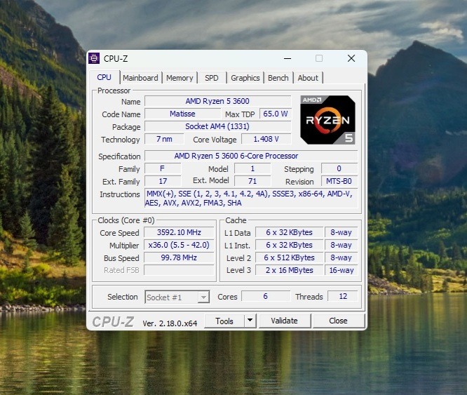Screen dimensions: 467x395
Task: Open the Memory tab
Action: [x=180, y=78]
